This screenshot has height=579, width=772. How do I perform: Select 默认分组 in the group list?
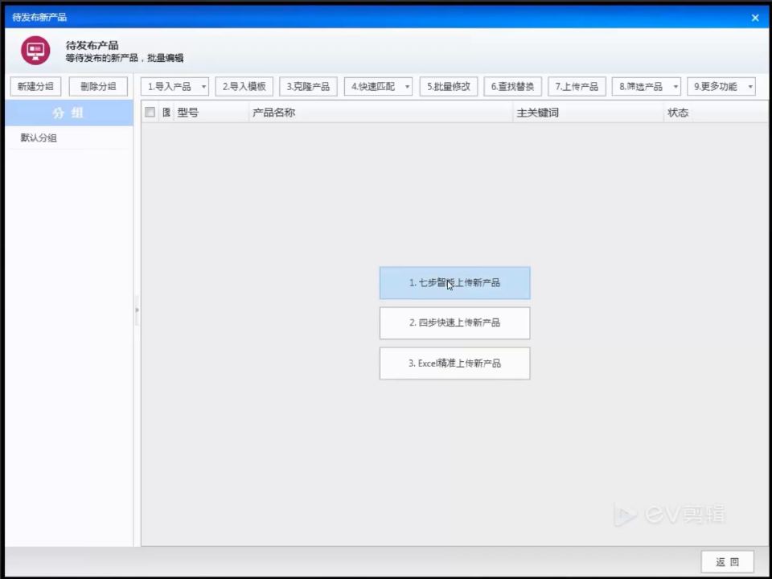tap(69, 138)
